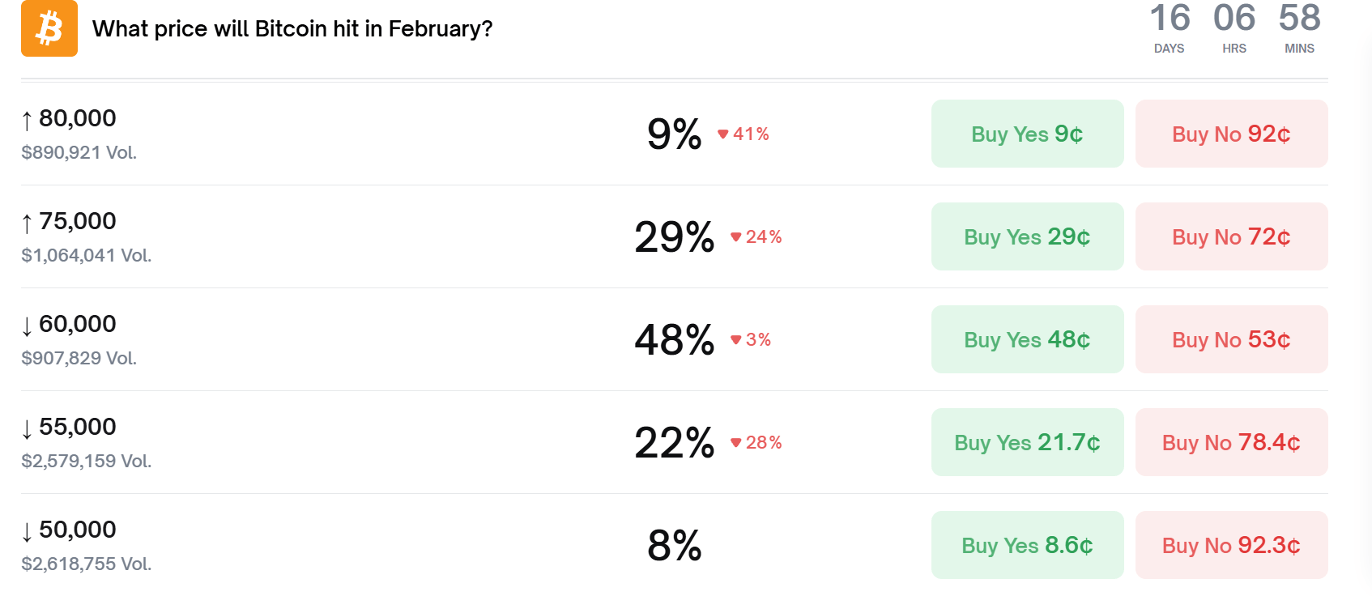Open the Bitcoin February price market title

(292, 29)
